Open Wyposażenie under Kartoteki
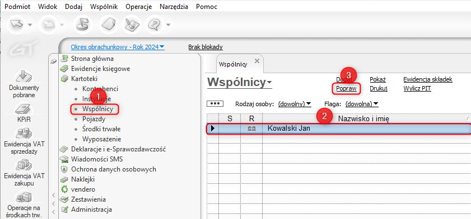471x219 pixels. (101, 139)
